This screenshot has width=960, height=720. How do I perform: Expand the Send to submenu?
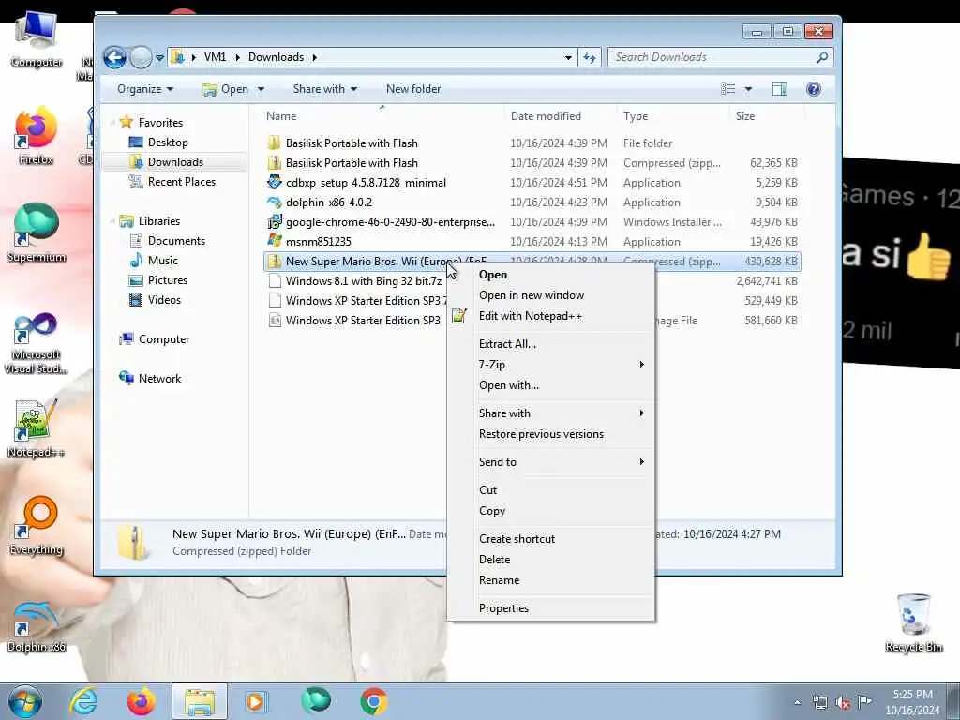coord(550,462)
